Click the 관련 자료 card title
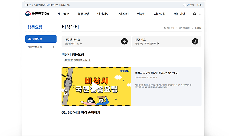Screen dimensions: 229x136 (x=140, y=40)
